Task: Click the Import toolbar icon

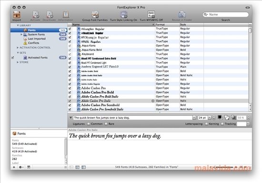Action: (17, 15)
